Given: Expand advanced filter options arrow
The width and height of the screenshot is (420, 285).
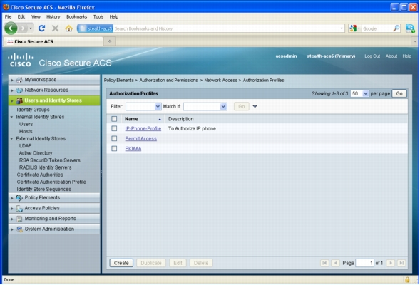Looking at the screenshot, I should pos(255,106).
